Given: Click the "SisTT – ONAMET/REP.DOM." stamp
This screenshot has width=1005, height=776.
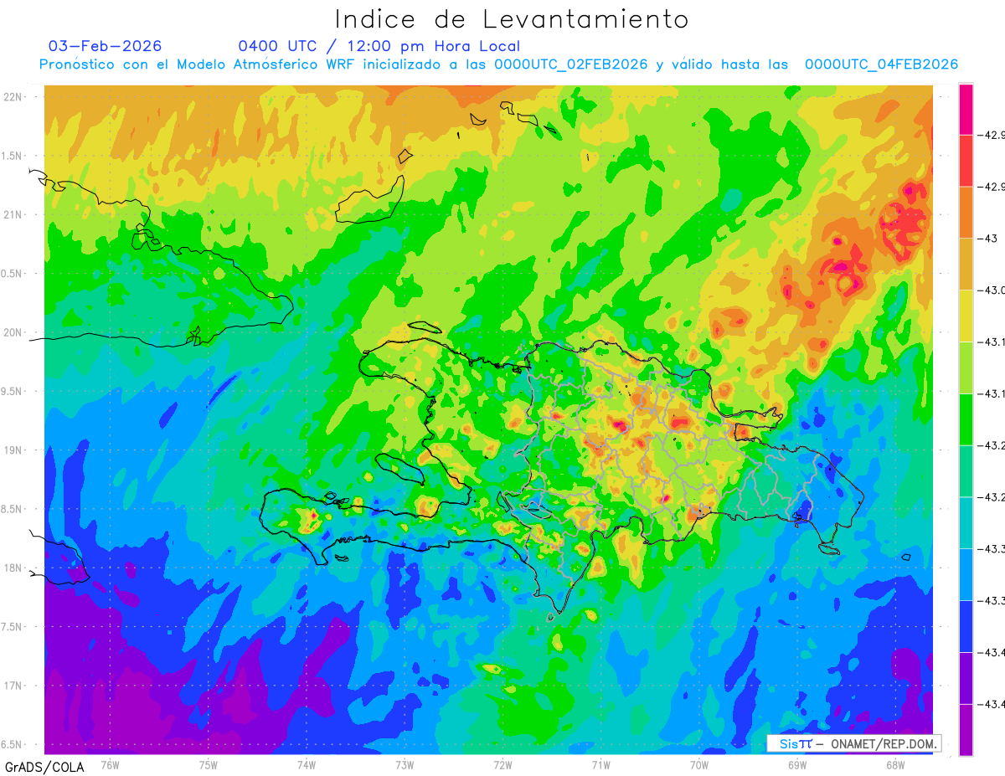Looking at the screenshot, I should click(853, 743).
